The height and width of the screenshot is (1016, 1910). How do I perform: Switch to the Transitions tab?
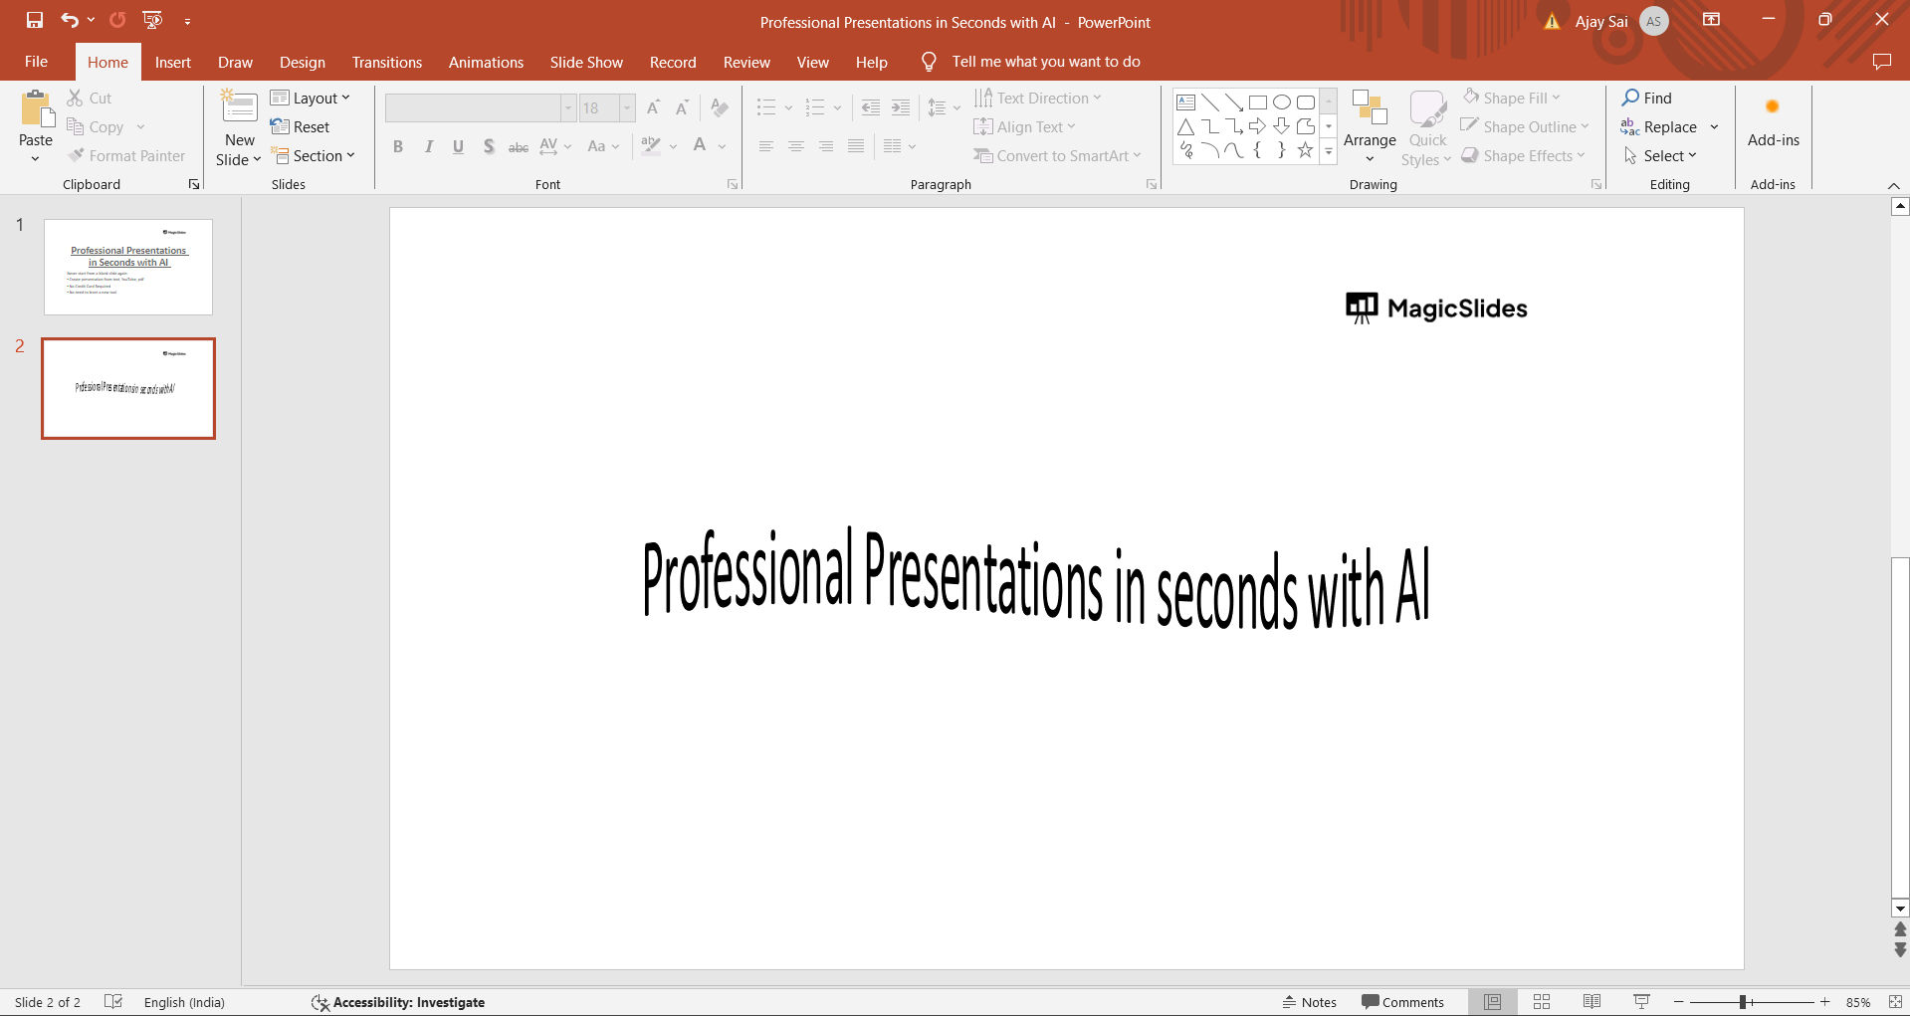click(x=386, y=62)
